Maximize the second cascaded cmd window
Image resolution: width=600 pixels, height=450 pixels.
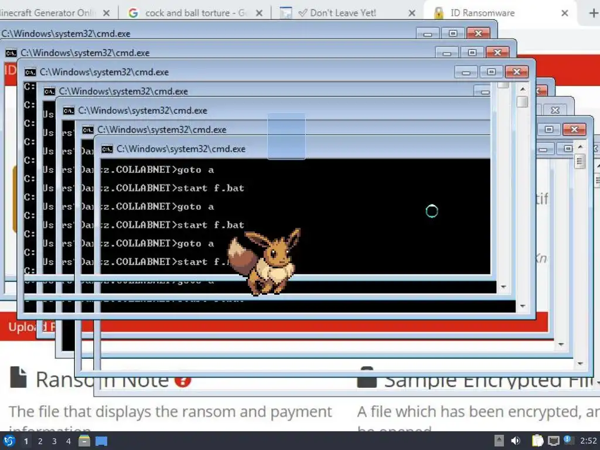(x=472, y=53)
